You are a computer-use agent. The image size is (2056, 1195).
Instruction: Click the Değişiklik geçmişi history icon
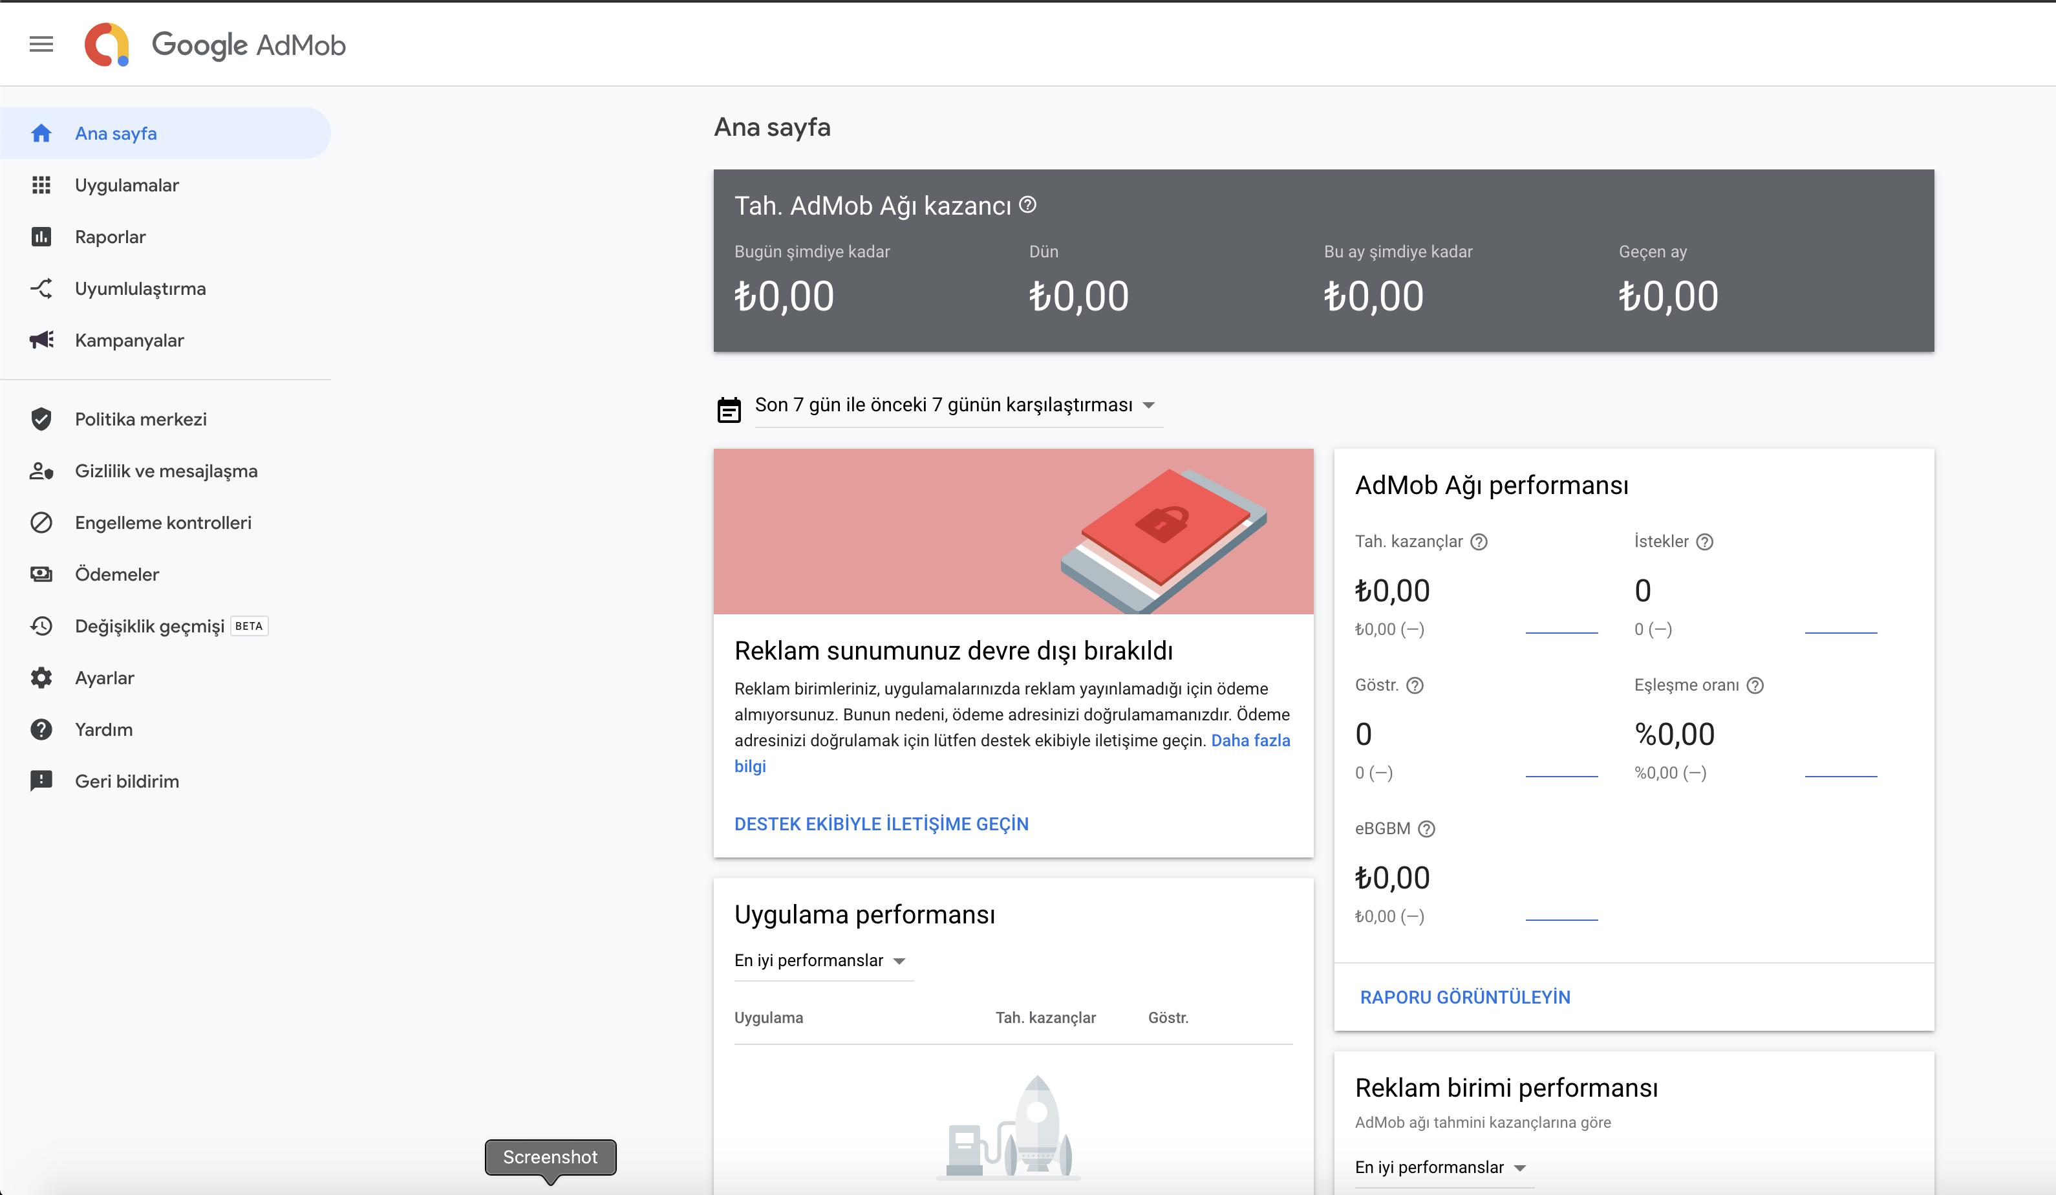(x=41, y=626)
